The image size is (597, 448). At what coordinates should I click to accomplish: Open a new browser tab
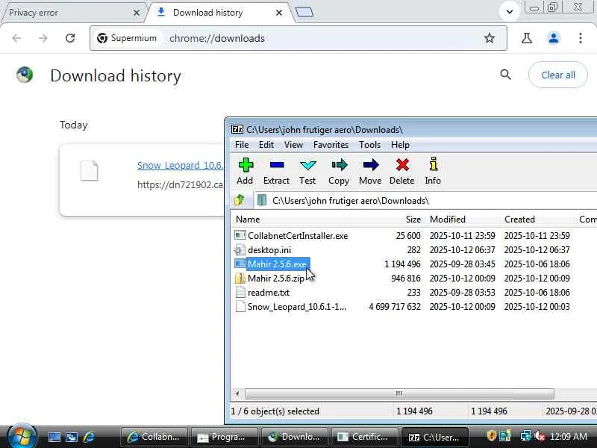(x=304, y=12)
